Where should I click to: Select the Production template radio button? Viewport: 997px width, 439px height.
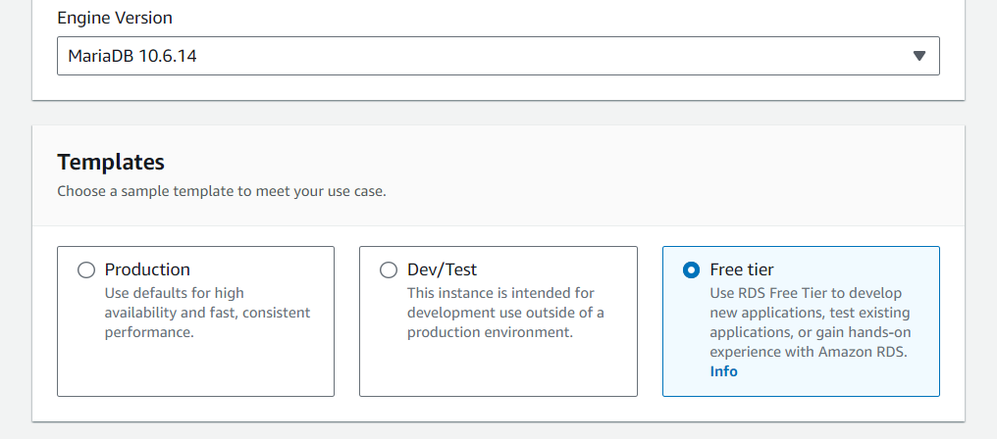coord(85,270)
